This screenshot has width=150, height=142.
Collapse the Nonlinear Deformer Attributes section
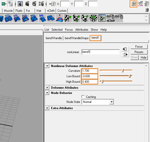pyautogui.click(x=47, y=66)
